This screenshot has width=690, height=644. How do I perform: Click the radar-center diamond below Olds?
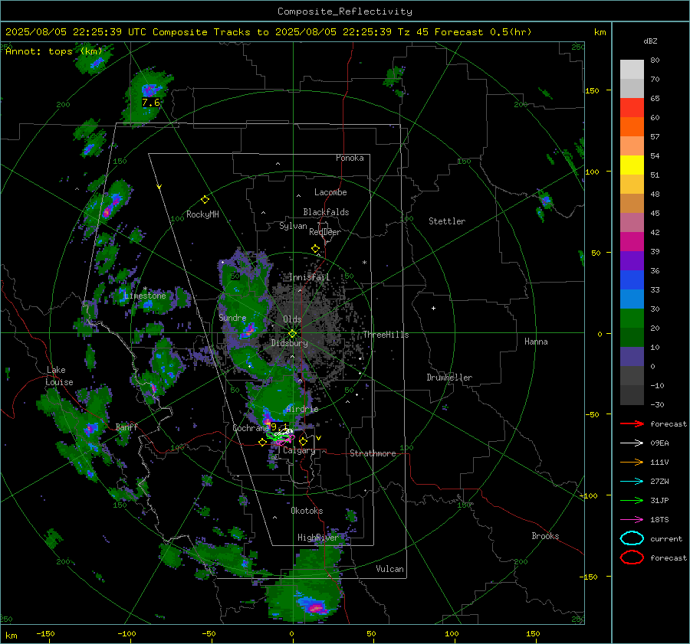point(292,334)
